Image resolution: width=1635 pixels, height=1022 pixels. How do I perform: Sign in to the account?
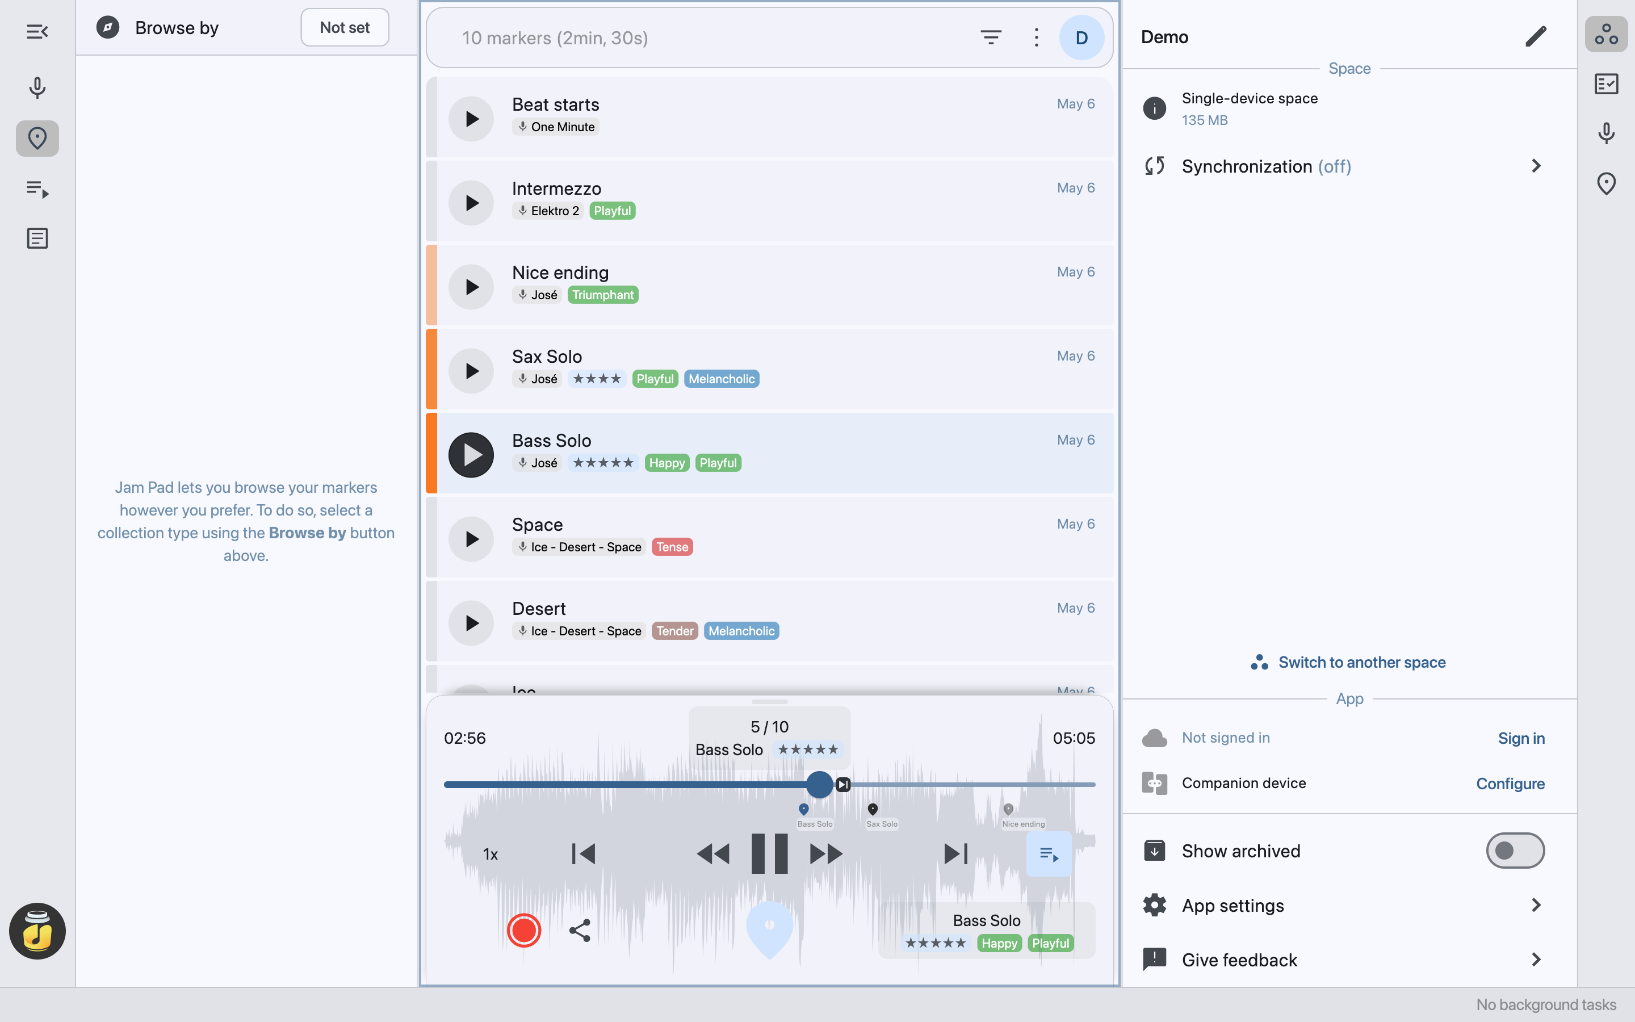(x=1521, y=738)
